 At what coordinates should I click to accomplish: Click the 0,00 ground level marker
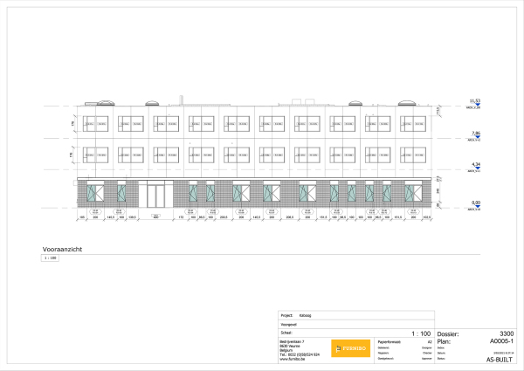475,206
